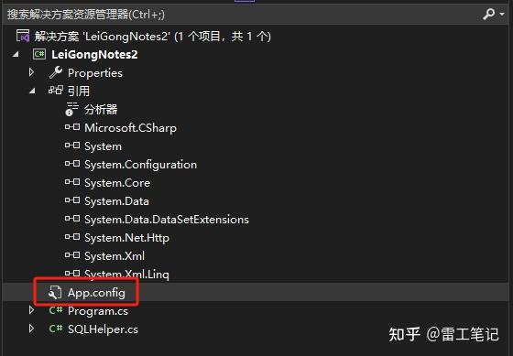The height and width of the screenshot is (356, 513).
Task: Click the System.Data reference icon
Action: pyautogui.click(x=72, y=200)
